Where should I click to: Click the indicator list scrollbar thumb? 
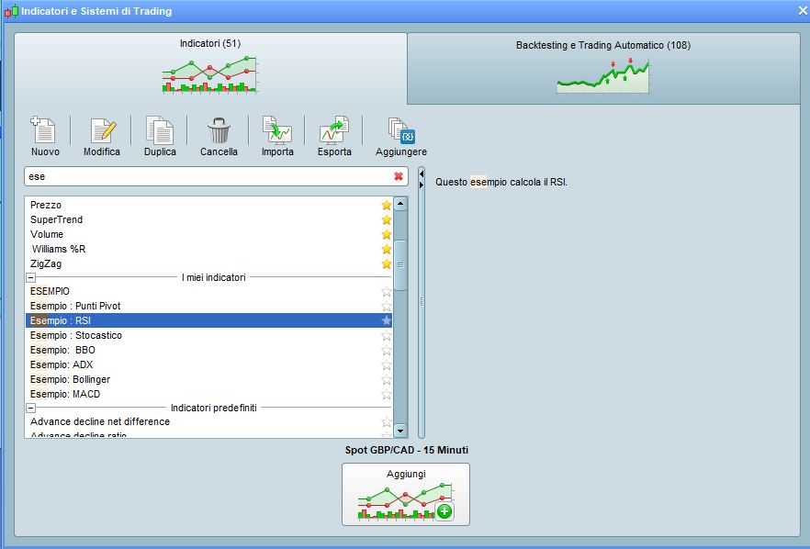(x=400, y=265)
